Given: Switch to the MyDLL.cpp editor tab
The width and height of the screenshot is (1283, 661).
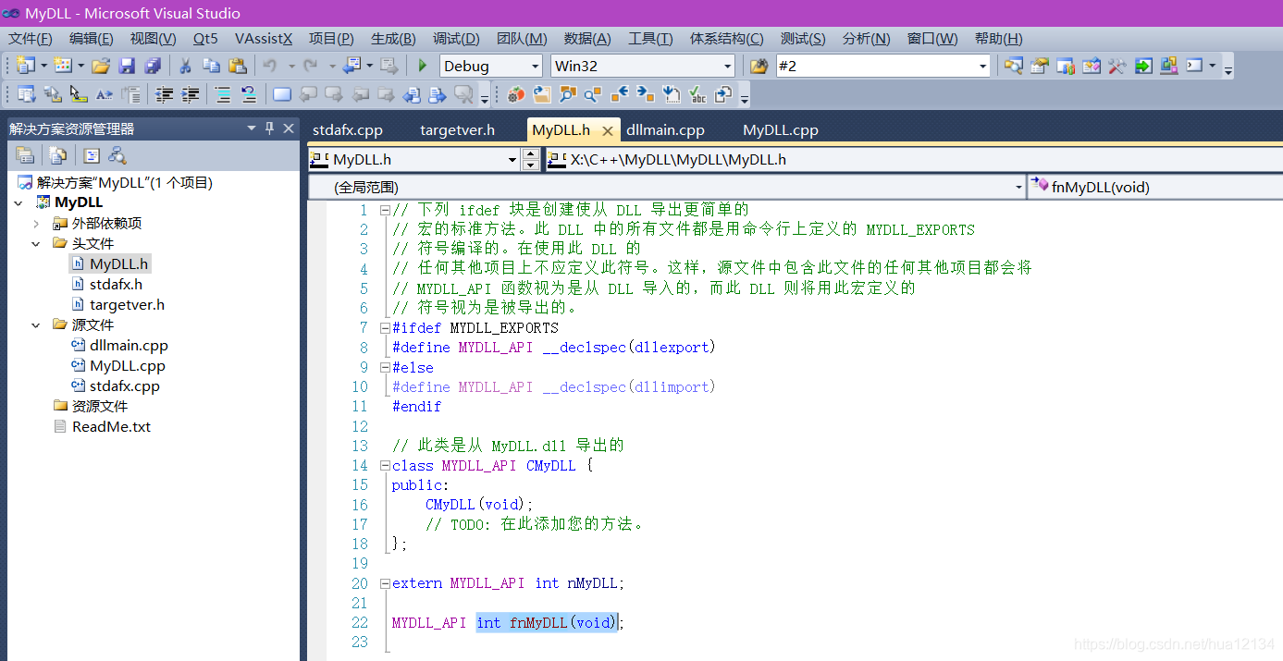Looking at the screenshot, I should click(781, 130).
